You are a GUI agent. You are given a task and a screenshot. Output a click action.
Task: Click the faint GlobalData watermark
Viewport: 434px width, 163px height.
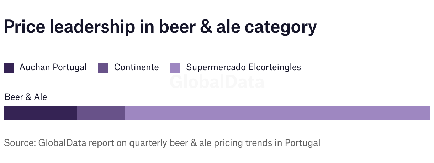tap(217, 82)
